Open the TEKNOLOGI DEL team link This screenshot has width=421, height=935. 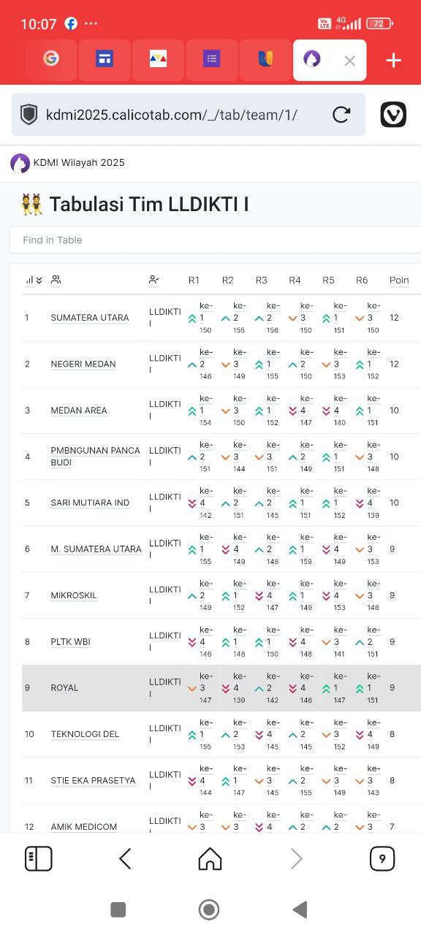pos(85,734)
